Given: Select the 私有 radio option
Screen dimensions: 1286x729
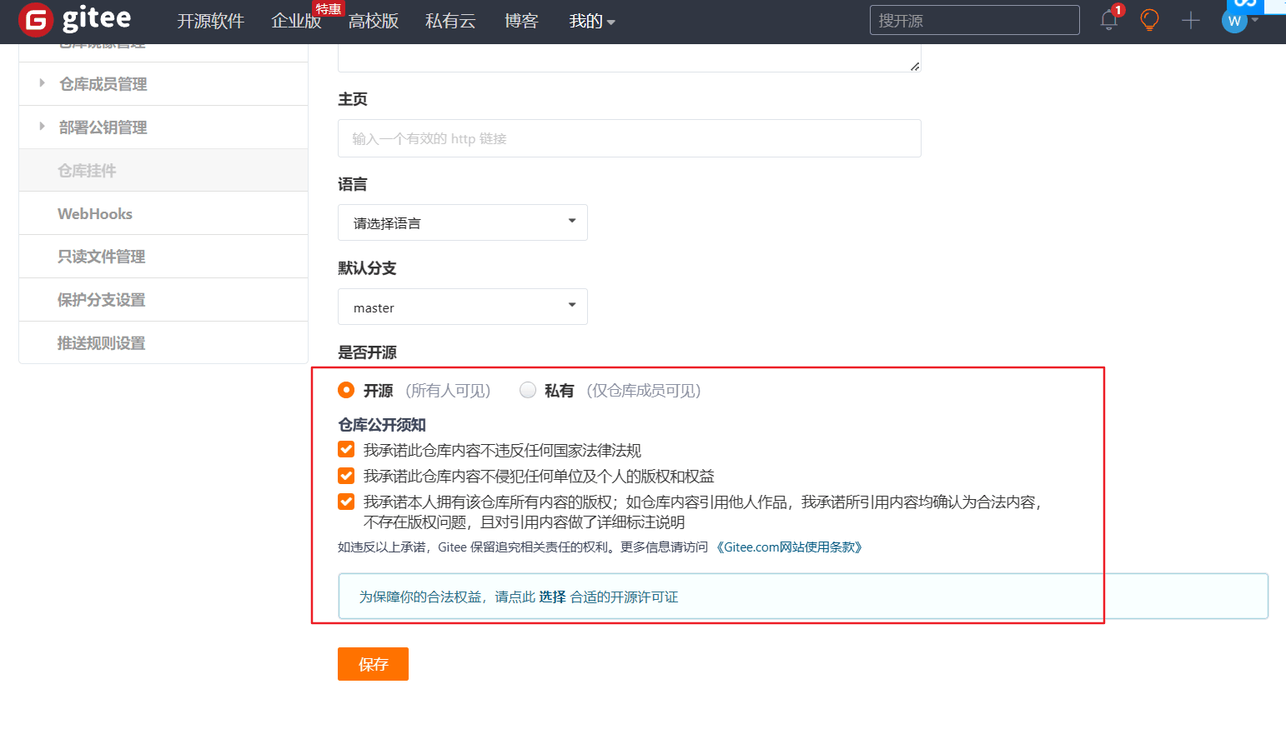Looking at the screenshot, I should click(528, 389).
